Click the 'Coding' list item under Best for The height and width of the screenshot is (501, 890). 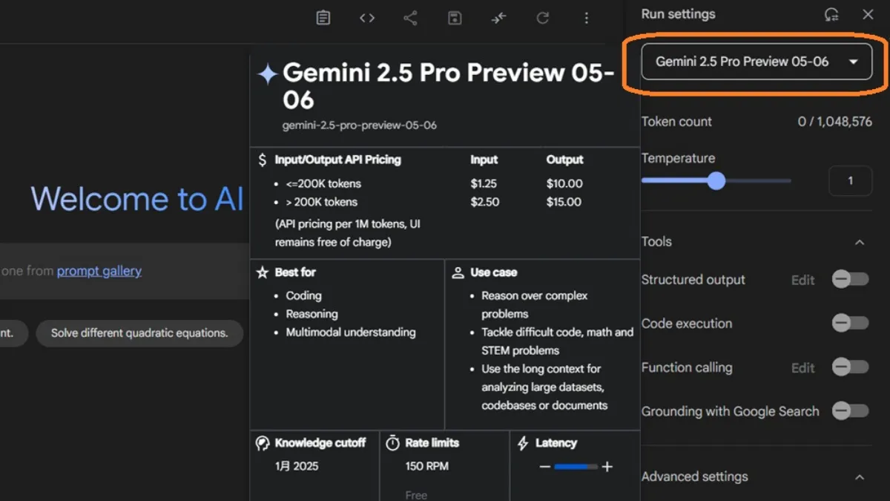(304, 295)
